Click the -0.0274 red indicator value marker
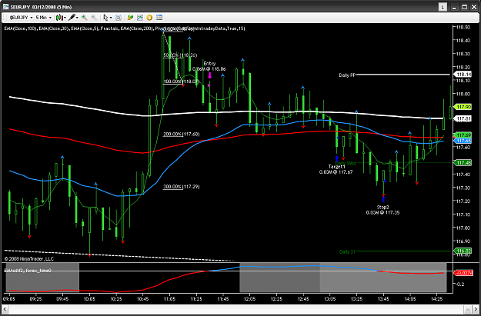 click(x=464, y=273)
